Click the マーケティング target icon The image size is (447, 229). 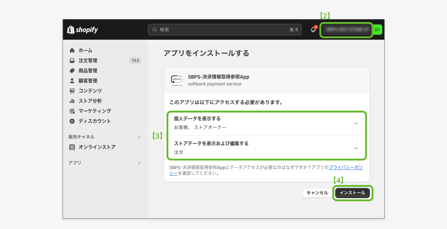point(72,111)
